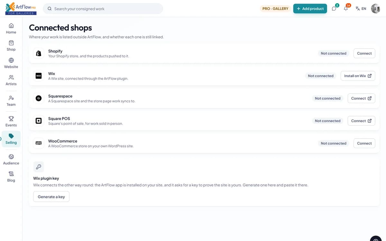
Task: Go to Website in sidebar
Action: pyautogui.click(x=11, y=63)
